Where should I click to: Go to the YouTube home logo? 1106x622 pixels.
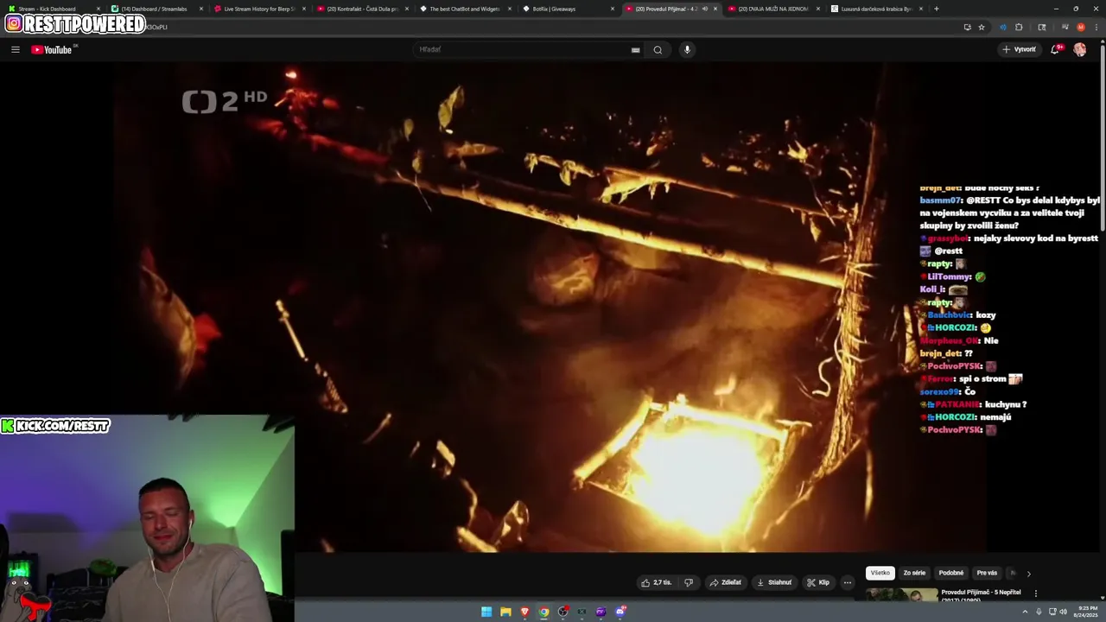tap(54, 49)
